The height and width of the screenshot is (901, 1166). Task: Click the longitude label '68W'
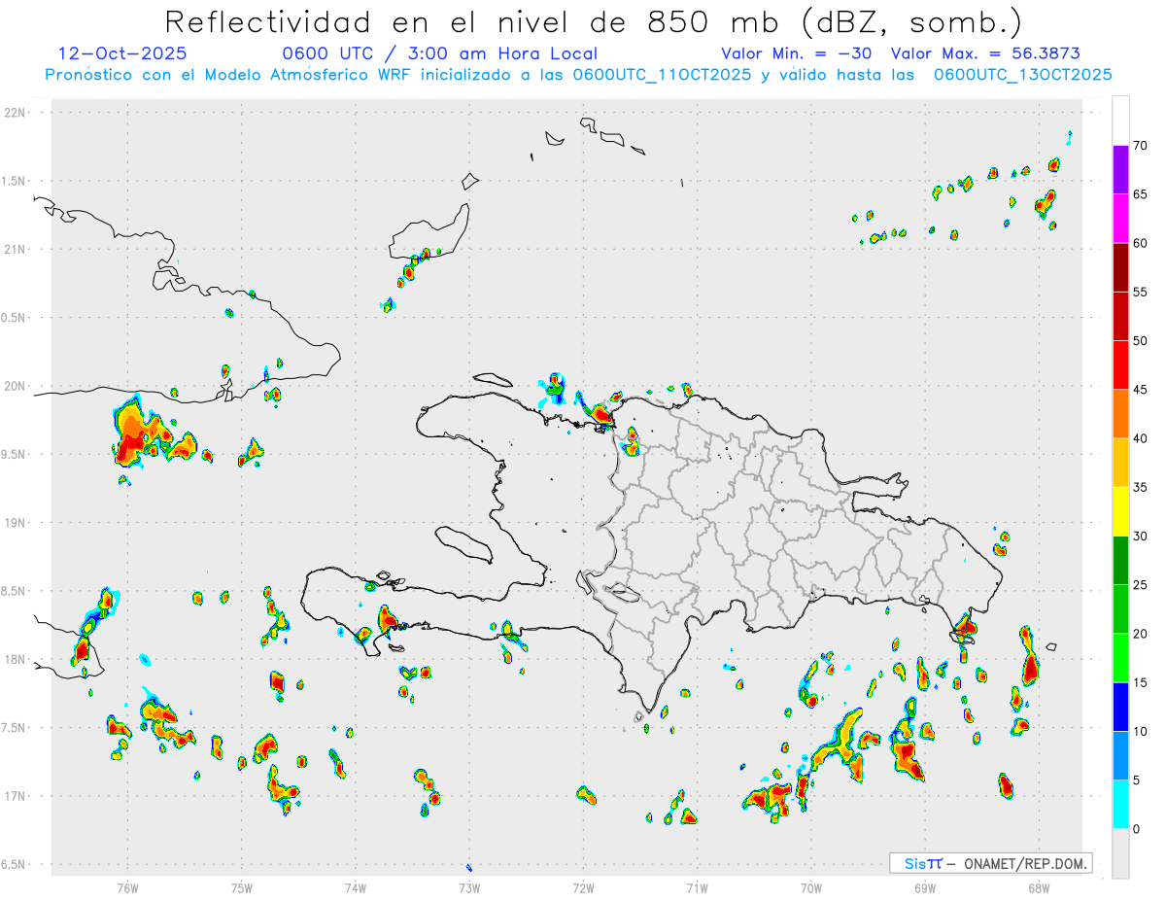1039,887
